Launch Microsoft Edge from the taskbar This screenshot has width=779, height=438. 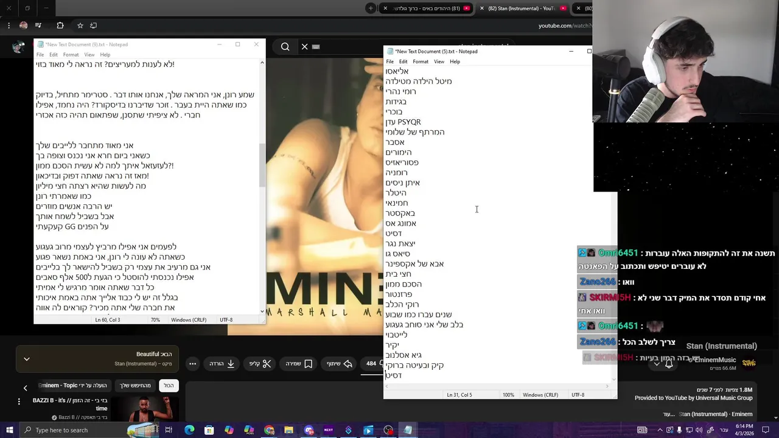pyautogui.click(x=189, y=430)
